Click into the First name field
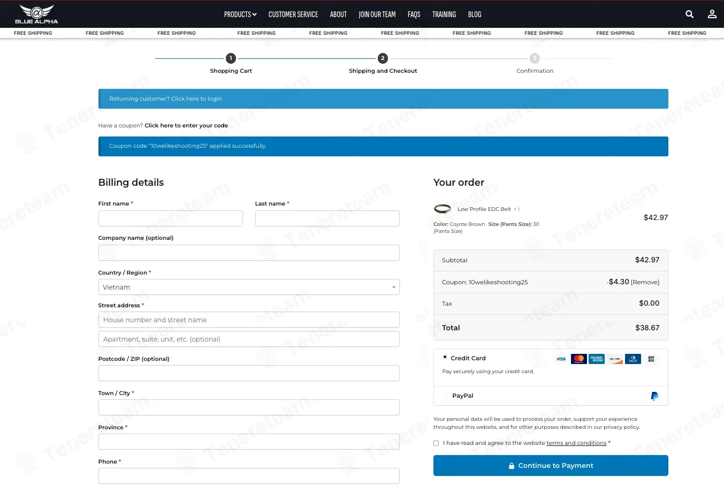 click(170, 218)
